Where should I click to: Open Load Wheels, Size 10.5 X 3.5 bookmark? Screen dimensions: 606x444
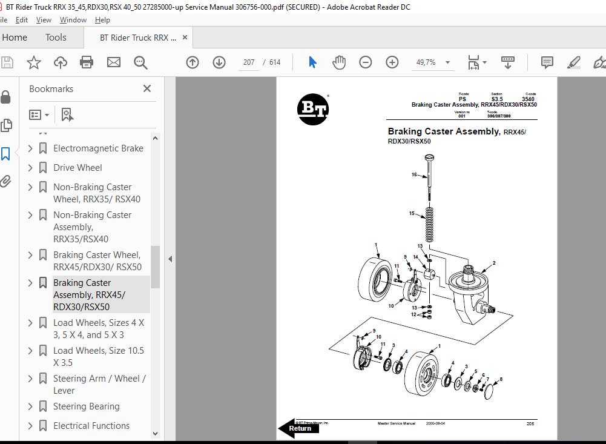coord(99,357)
